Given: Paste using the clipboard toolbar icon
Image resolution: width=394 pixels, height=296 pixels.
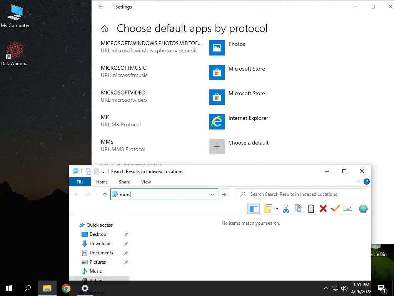Looking at the screenshot, I should tap(311, 209).
